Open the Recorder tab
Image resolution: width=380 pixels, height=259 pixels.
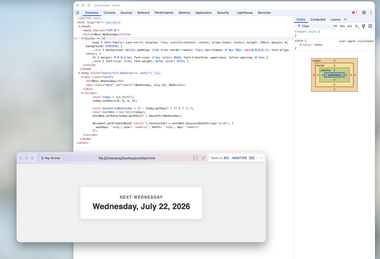pyautogui.click(x=264, y=13)
